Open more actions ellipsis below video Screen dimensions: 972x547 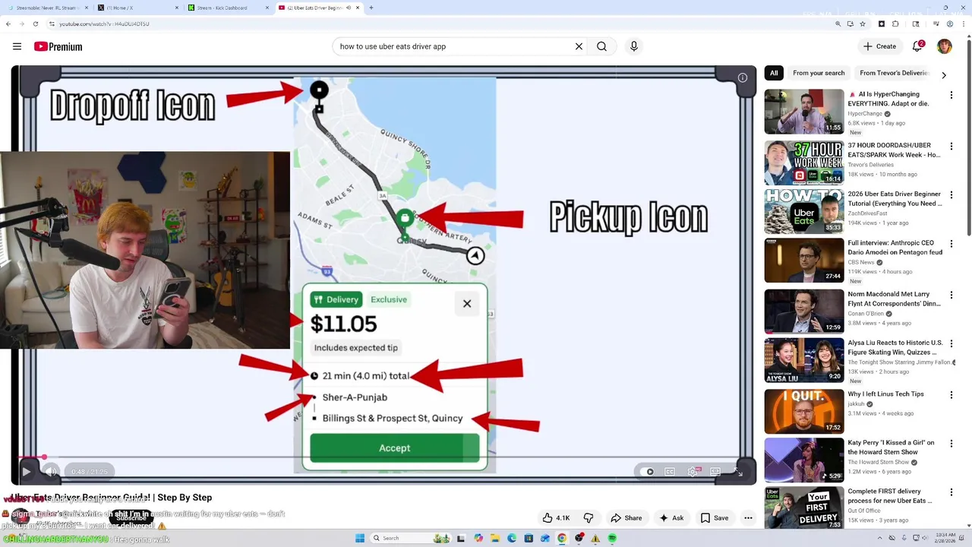748,518
